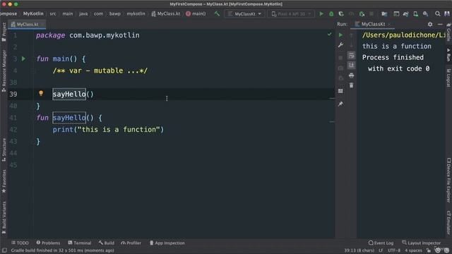The image size is (452, 254).
Task: Select the MyClass.kt editor tab
Action: [x=27, y=25]
